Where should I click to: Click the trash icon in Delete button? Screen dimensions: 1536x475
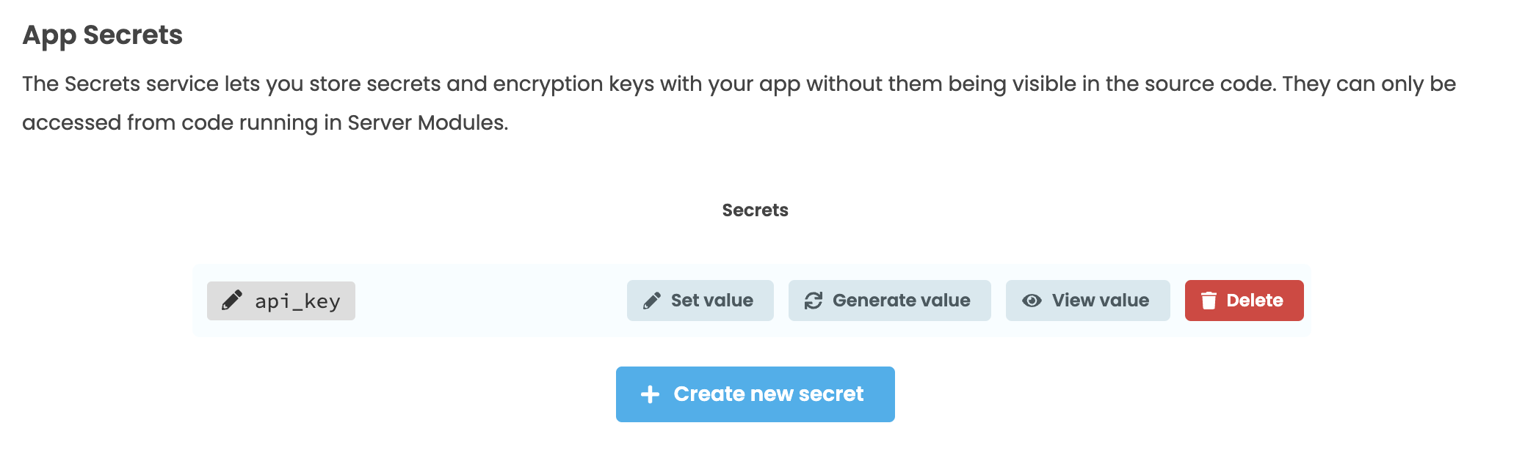pyautogui.click(x=1209, y=300)
